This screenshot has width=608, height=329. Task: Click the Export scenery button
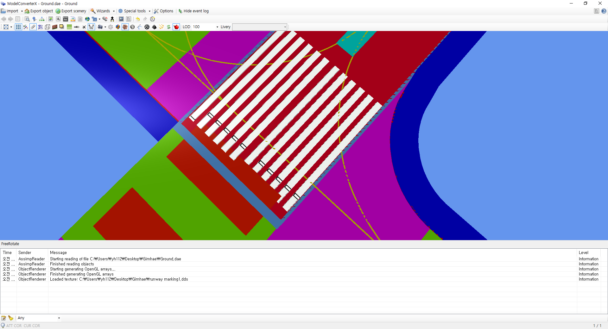pos(71,11)
